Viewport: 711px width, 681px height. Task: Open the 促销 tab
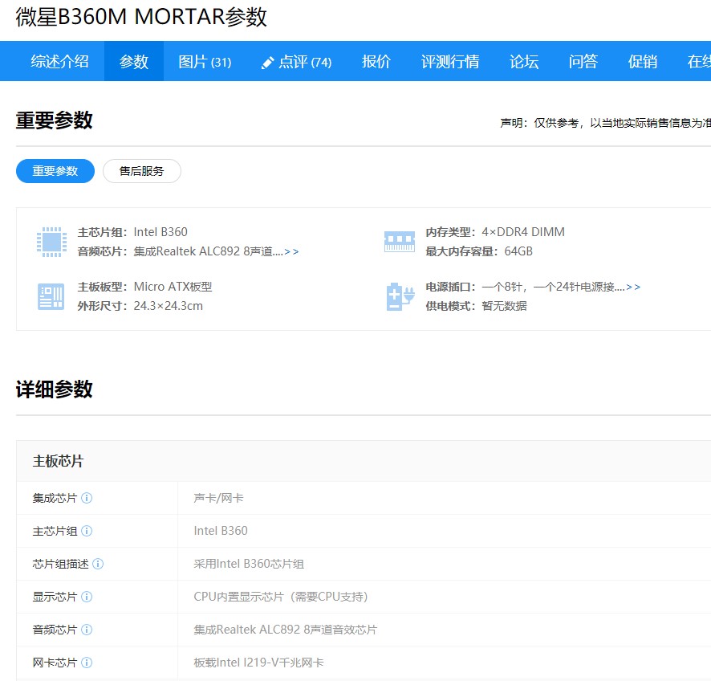(x=643, y=61)
